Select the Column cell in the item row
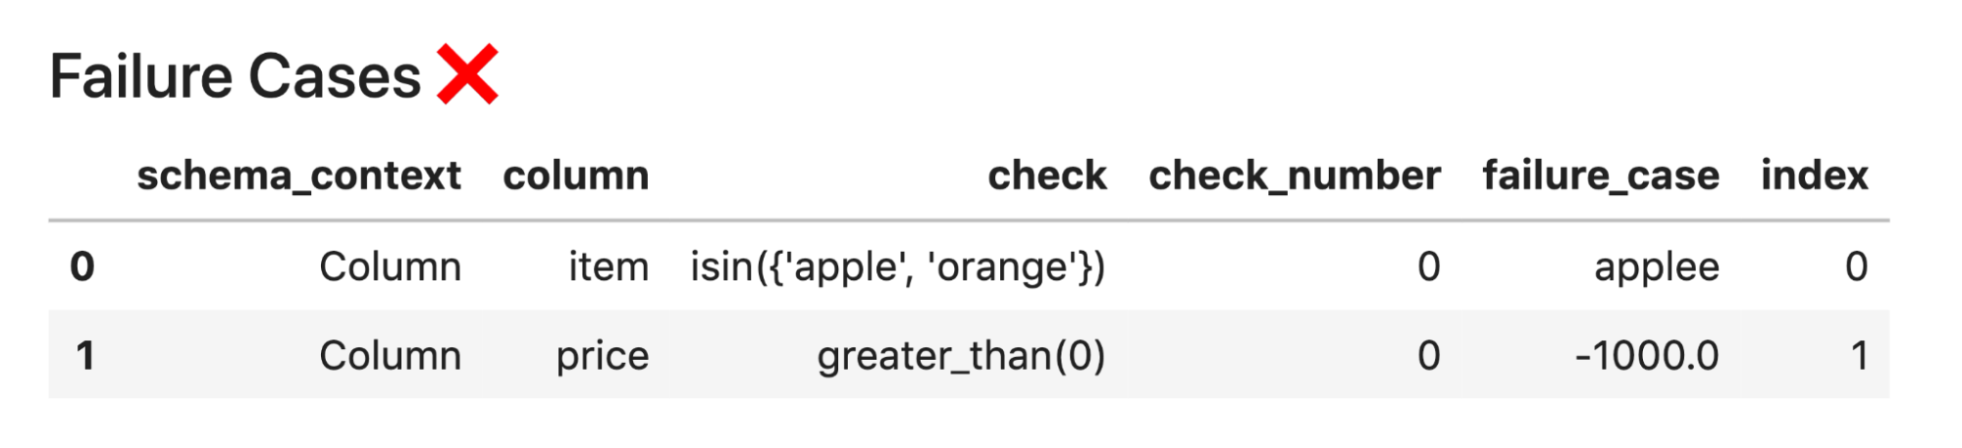1962x448 pixels. [x=390, y=267]
